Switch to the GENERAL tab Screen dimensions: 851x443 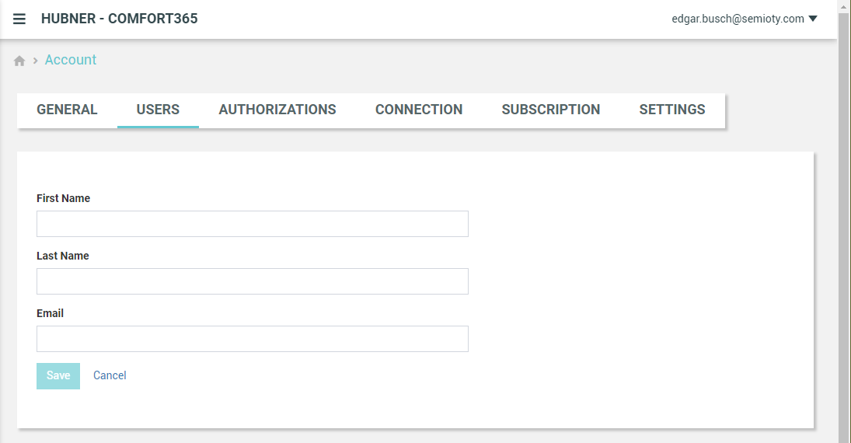pos(68,110)
